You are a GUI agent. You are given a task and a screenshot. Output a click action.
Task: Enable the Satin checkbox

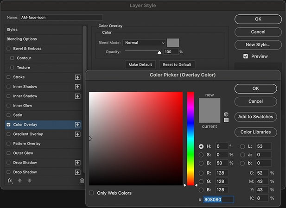click(x=8, y=115)
